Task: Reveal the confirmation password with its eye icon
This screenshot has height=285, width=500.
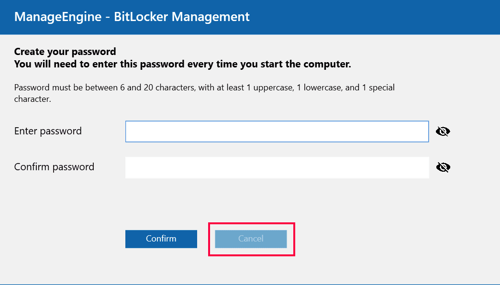Action: [443, 167]
